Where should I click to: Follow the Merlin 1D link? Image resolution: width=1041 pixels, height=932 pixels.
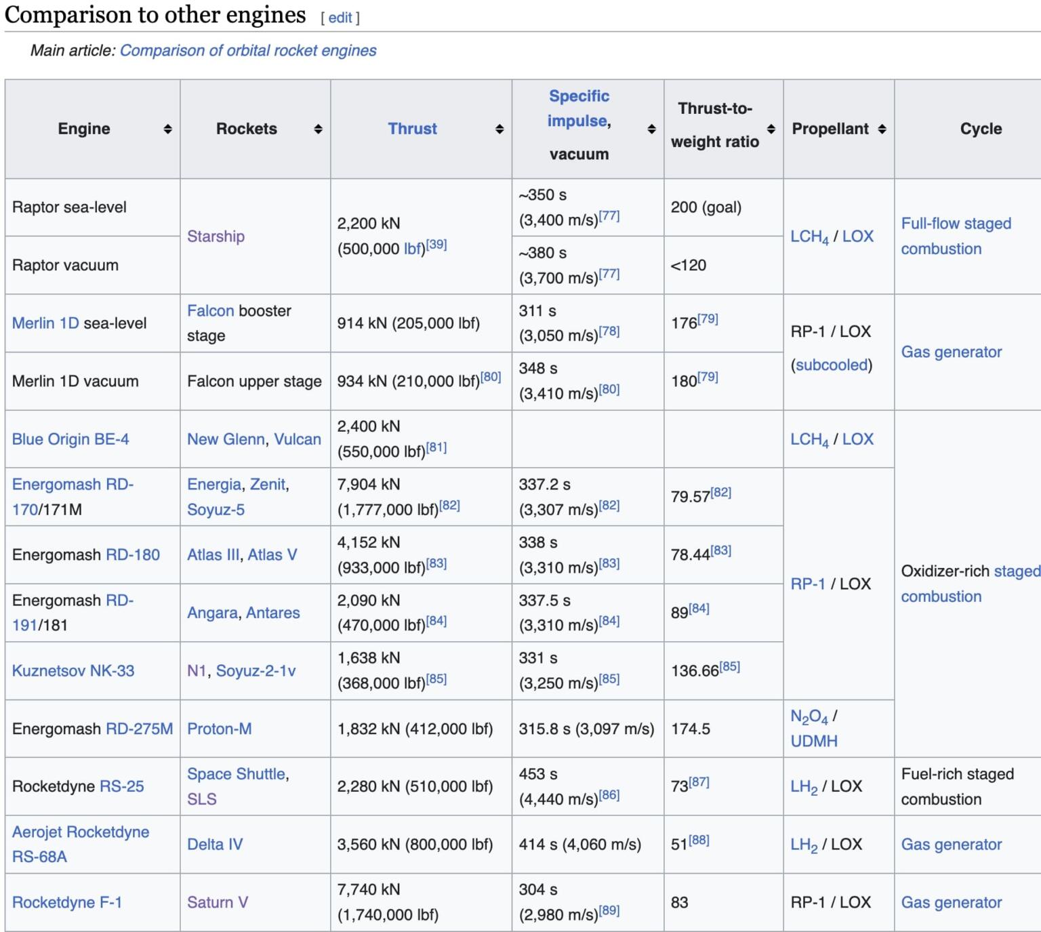point(45,323)
